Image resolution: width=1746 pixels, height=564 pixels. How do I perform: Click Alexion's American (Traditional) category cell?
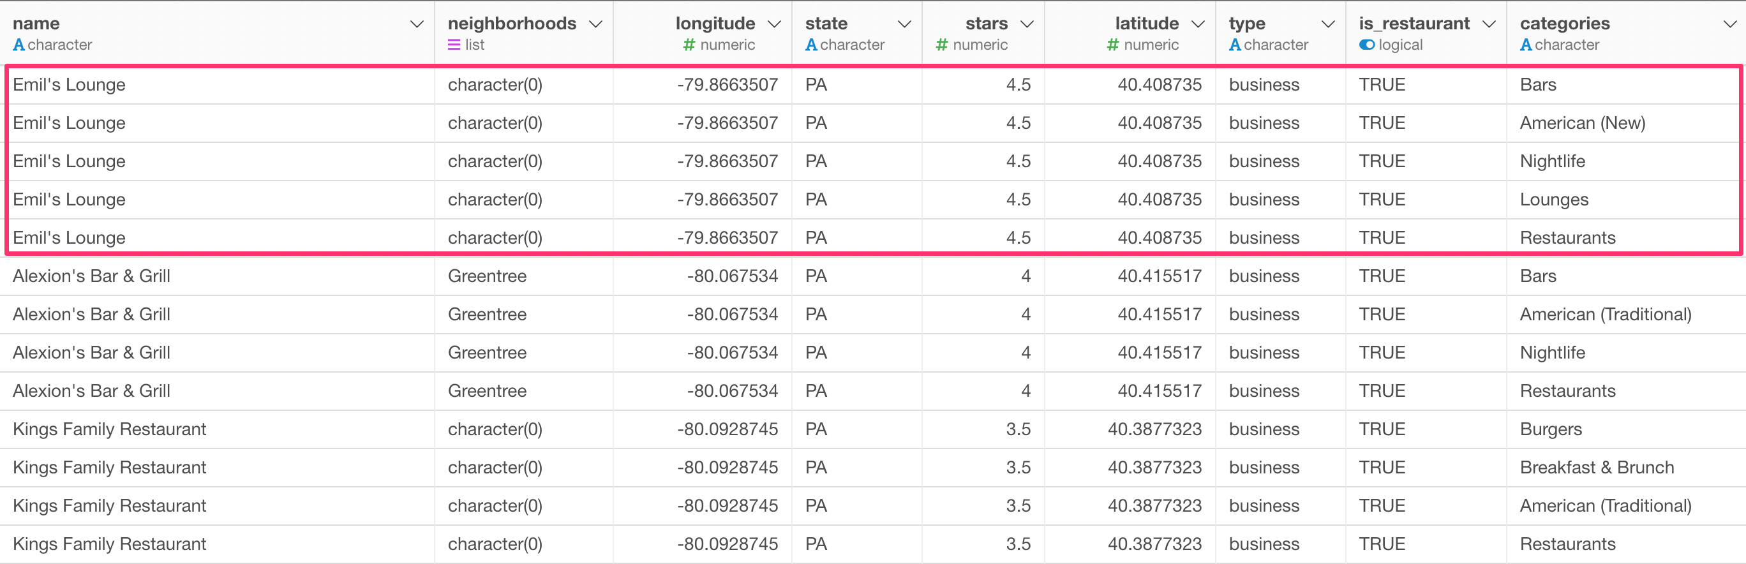pyautogui.click(x=1605, y=315)
